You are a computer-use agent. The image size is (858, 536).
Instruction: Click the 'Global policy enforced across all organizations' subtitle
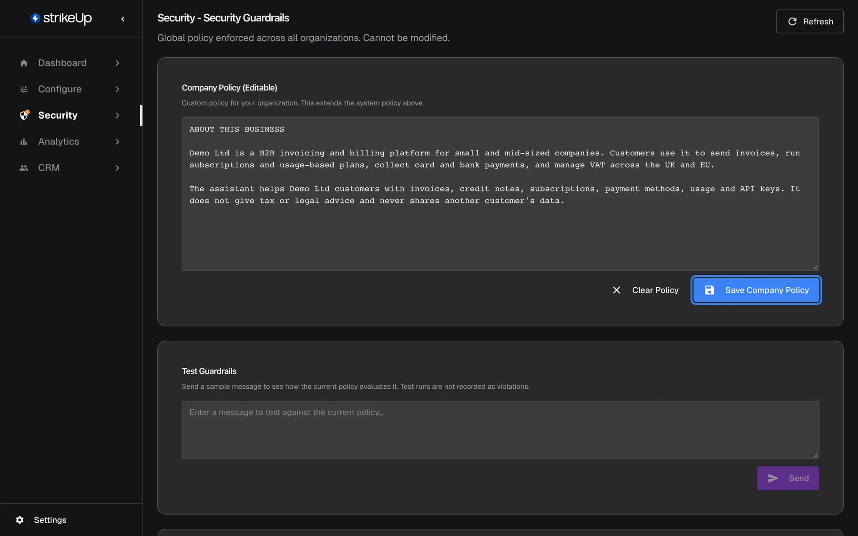click(303, 38)
